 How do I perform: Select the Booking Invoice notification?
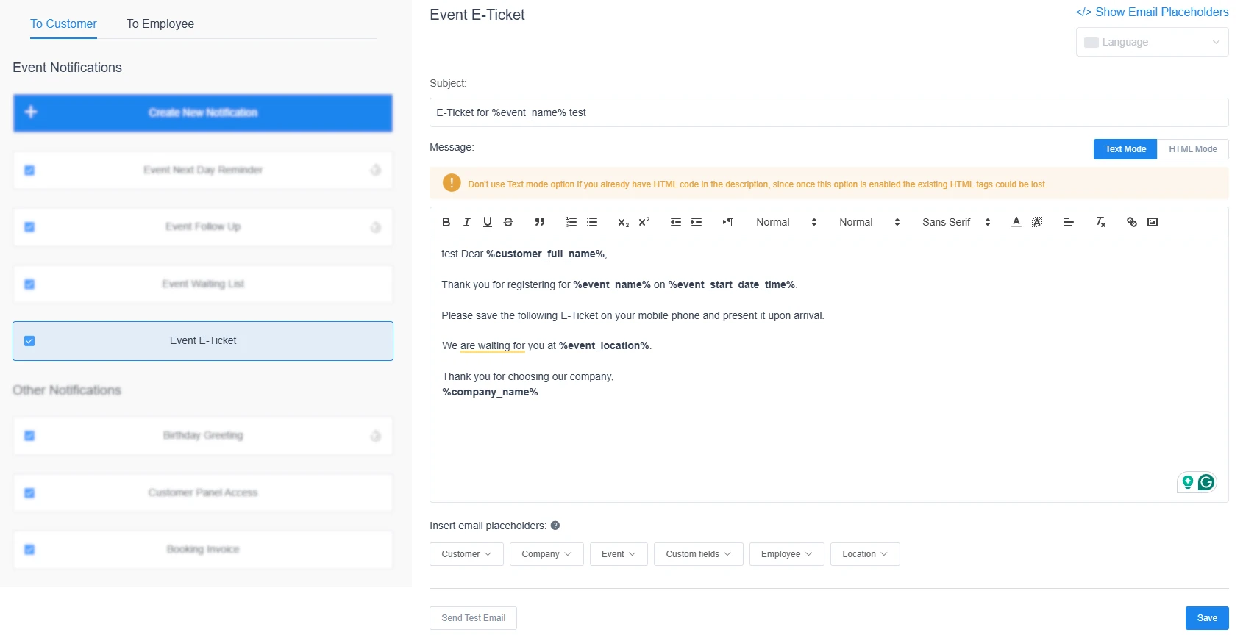[203, 550]
